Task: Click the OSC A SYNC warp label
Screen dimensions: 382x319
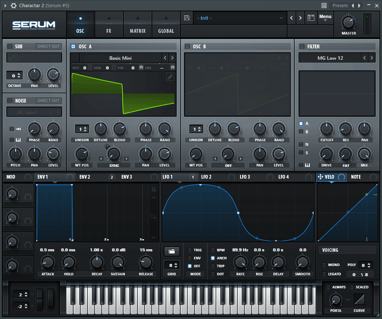Action: point(114,165)
